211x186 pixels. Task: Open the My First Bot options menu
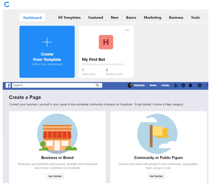coord(127,30)
